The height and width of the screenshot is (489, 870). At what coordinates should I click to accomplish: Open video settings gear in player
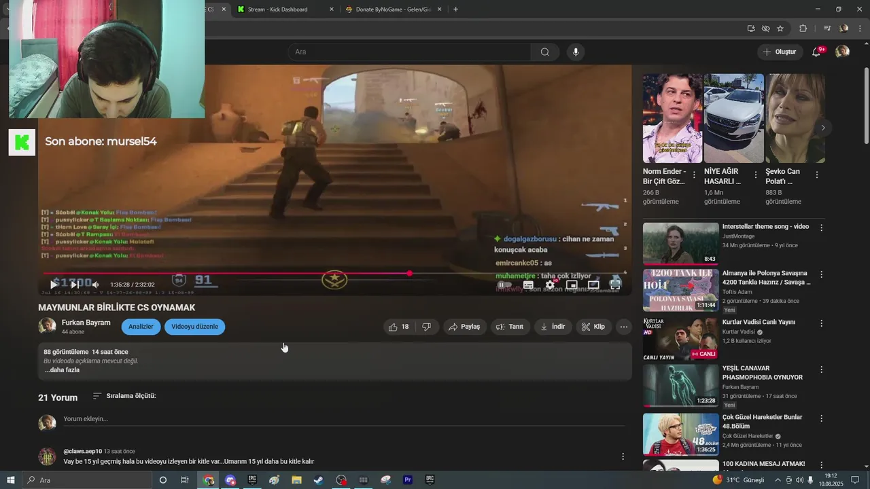pyautogui.click(x=550, y=285)
